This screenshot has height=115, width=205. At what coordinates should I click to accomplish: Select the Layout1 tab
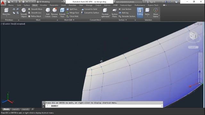click(x=15, y=109)
